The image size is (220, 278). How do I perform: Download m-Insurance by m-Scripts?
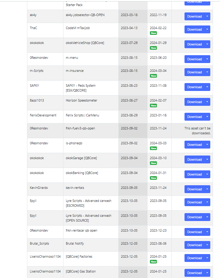pos(195,72)
